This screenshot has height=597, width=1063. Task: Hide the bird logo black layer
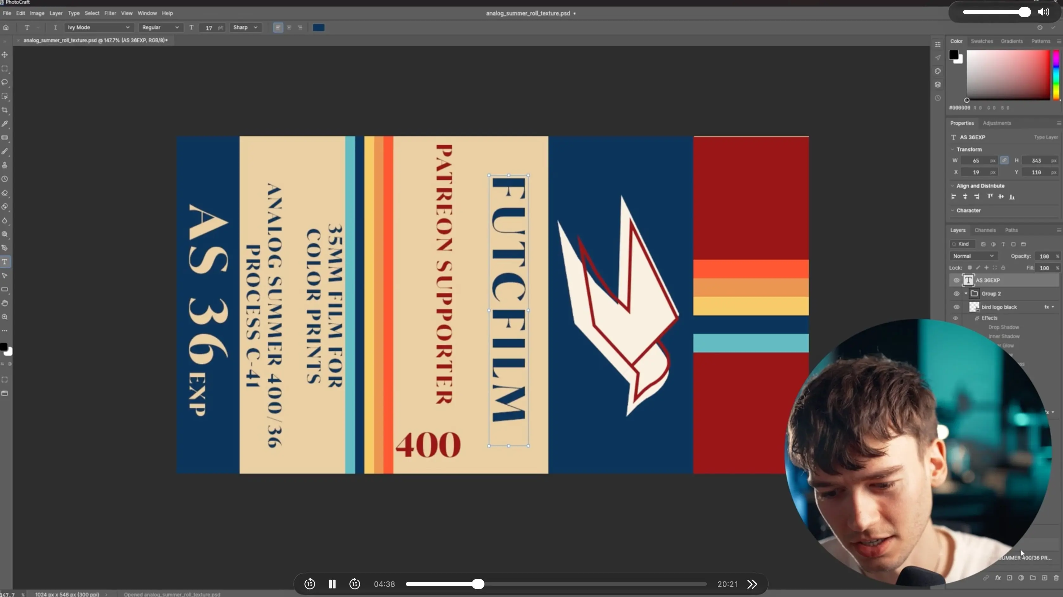point(956,307)
